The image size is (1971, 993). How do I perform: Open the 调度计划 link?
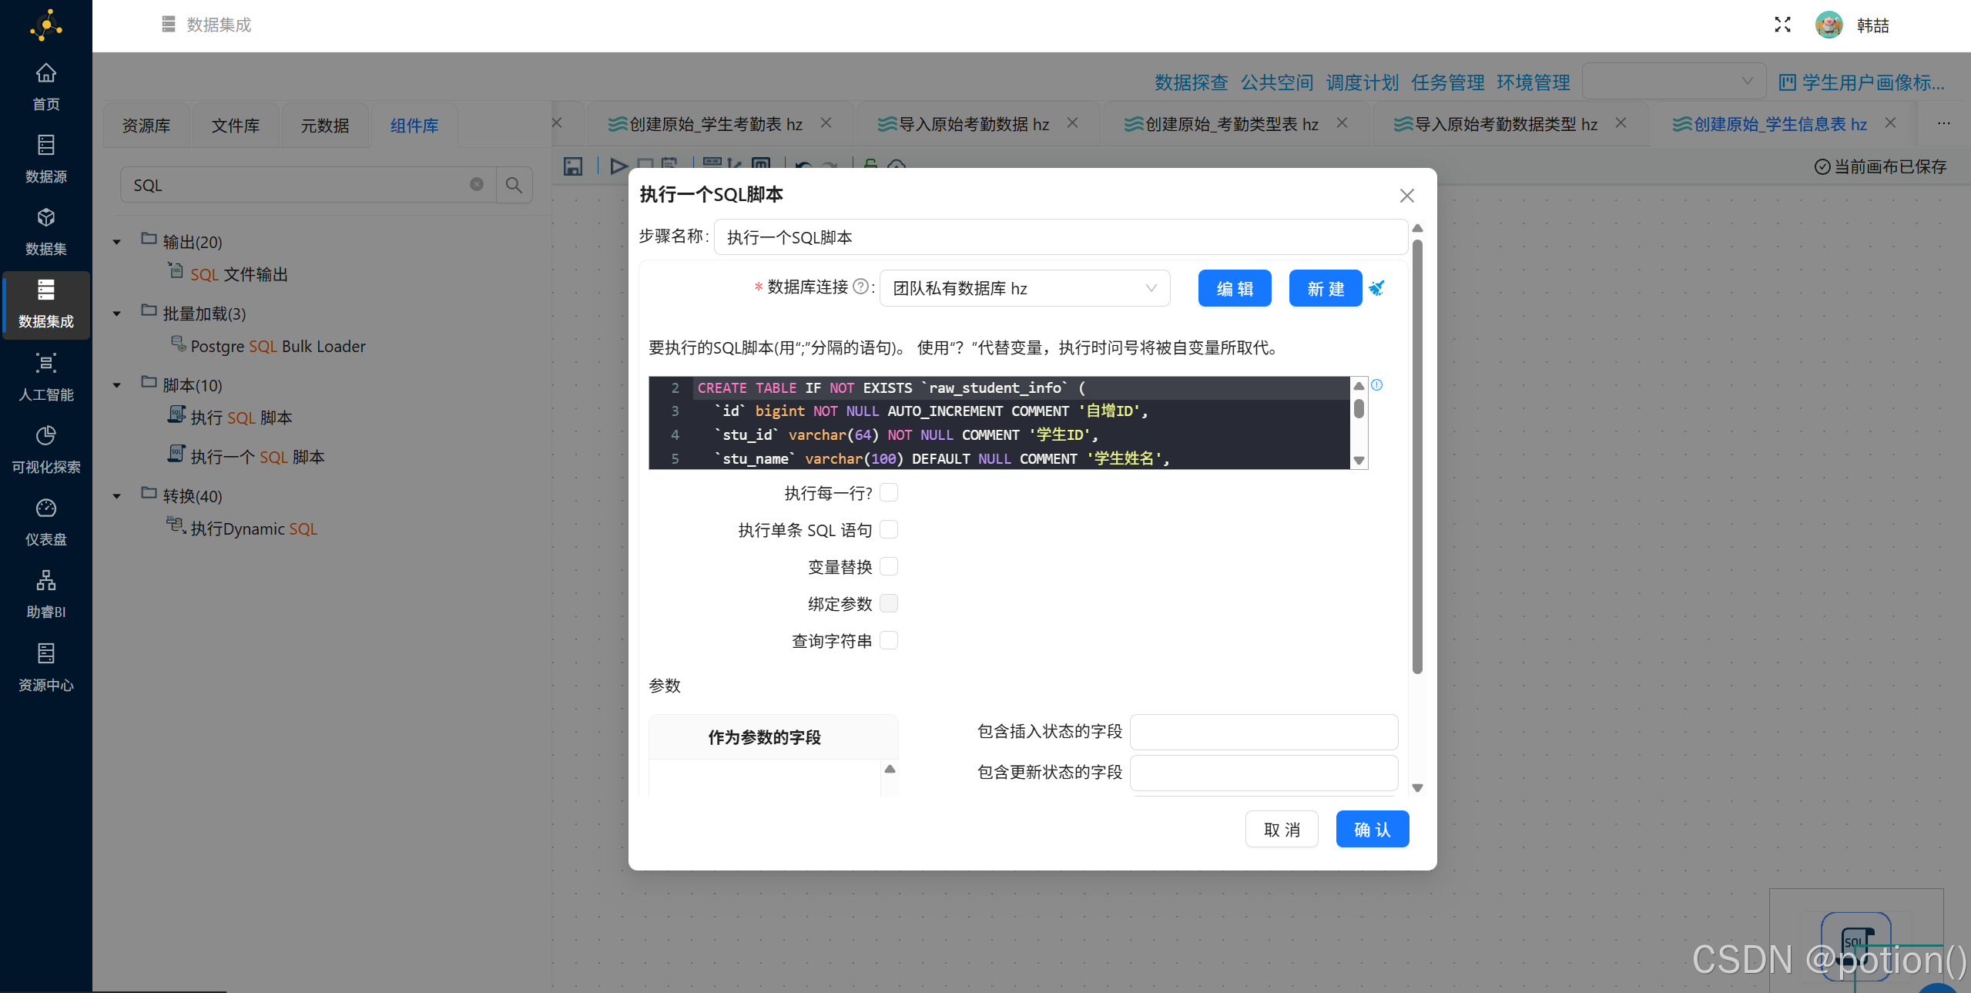[1362, 82]
